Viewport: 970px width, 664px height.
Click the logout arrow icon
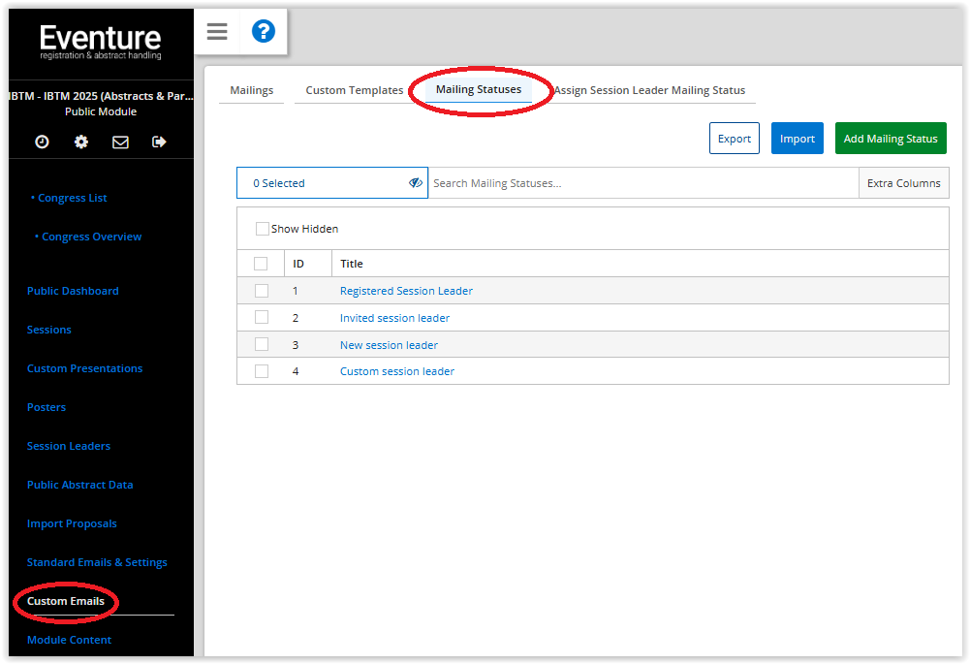pyautogui.click(x=159, y=142)
